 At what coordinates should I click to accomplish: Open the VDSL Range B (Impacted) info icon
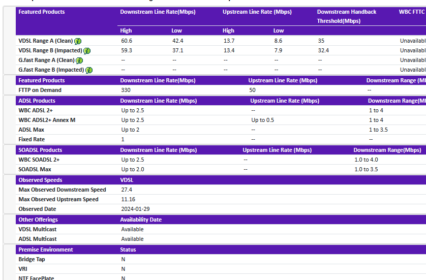(87, 51)
